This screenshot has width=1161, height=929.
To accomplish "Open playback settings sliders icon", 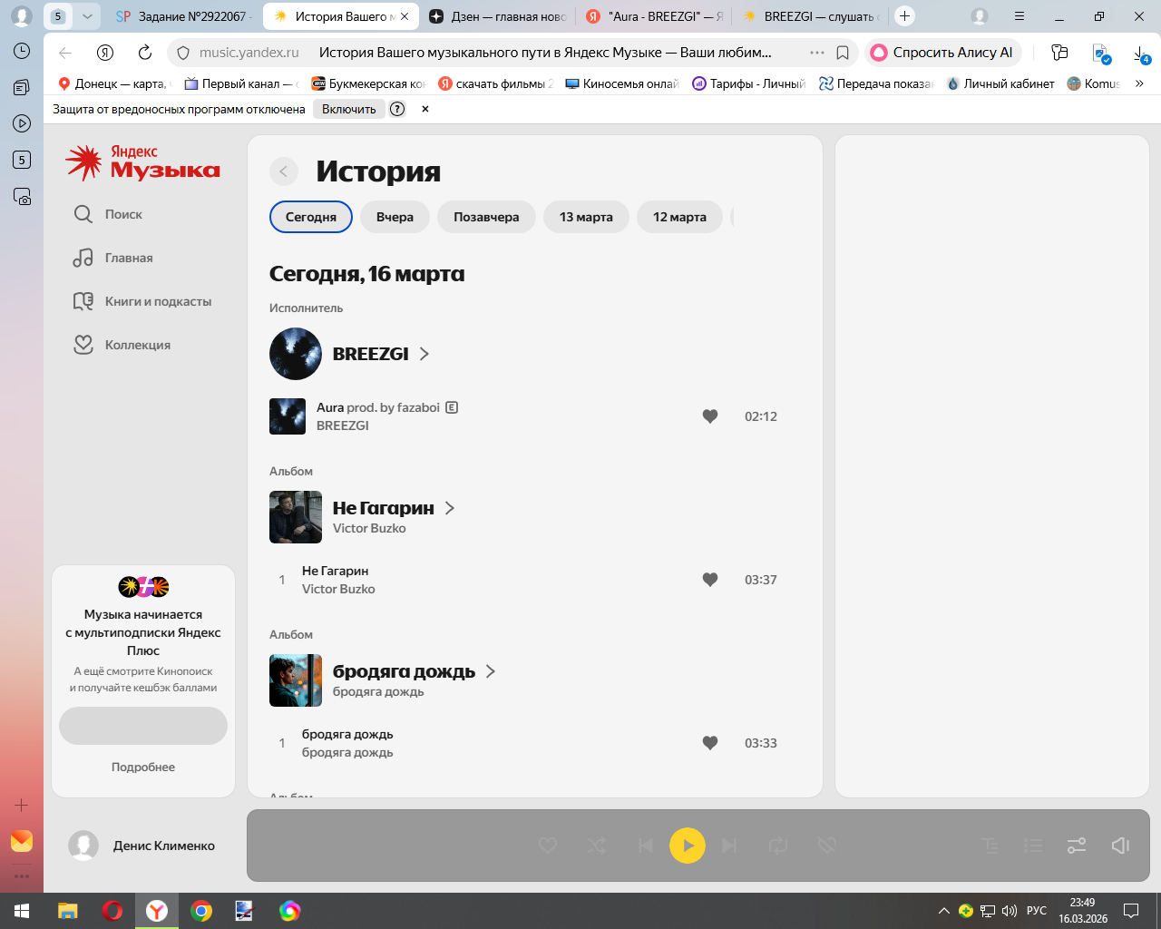I will click(x=1077, y=846).
